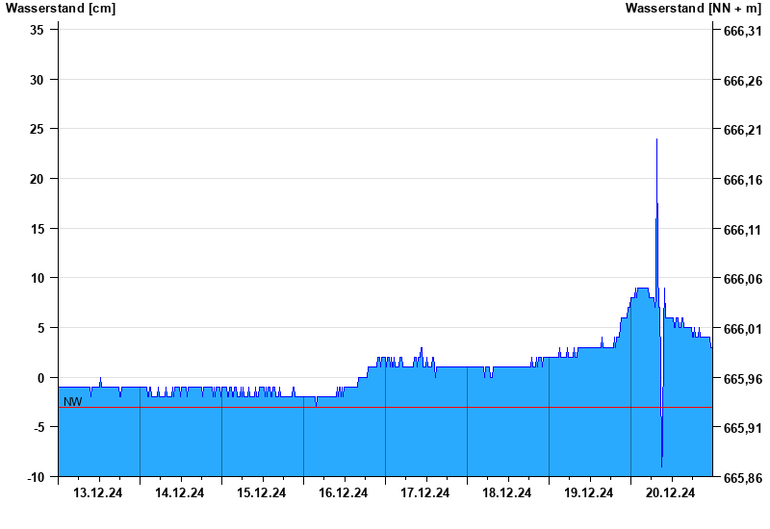Pick the 18.12.24 date label
770x529 pixels.
(x=507, y=493)
